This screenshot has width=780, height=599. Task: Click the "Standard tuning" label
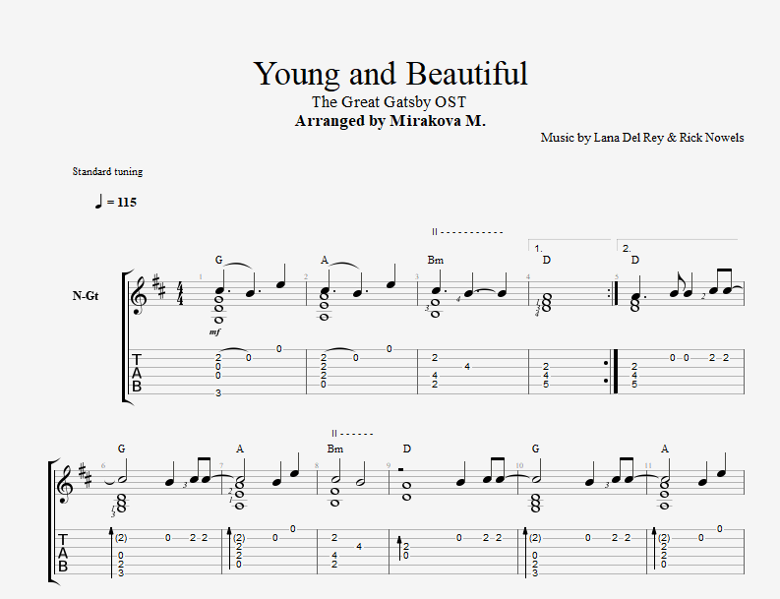[x=107, y=172]
